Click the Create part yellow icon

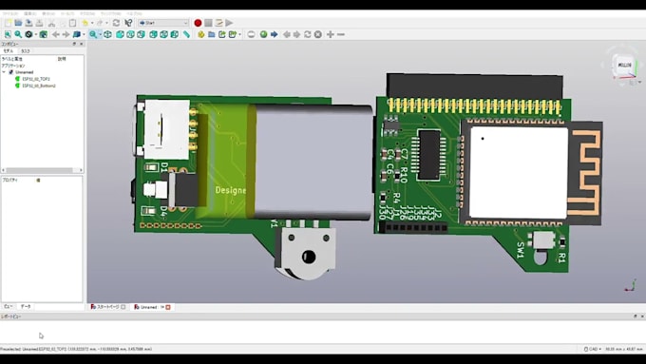tap(201, 34)
